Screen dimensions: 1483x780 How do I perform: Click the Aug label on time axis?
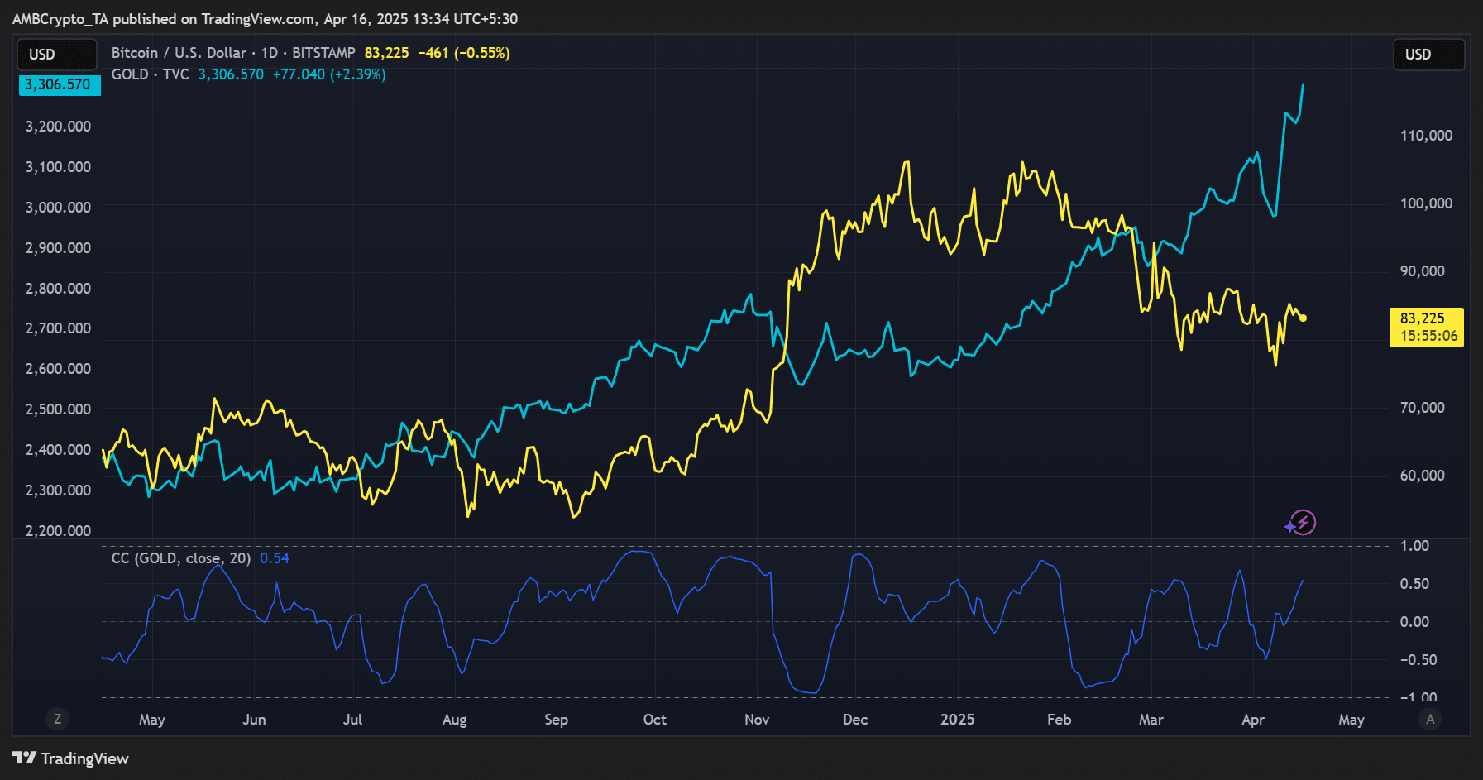454,720
